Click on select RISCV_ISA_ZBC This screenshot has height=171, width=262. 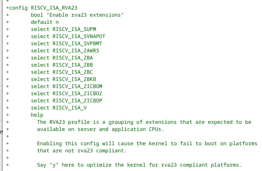(62, 72)
